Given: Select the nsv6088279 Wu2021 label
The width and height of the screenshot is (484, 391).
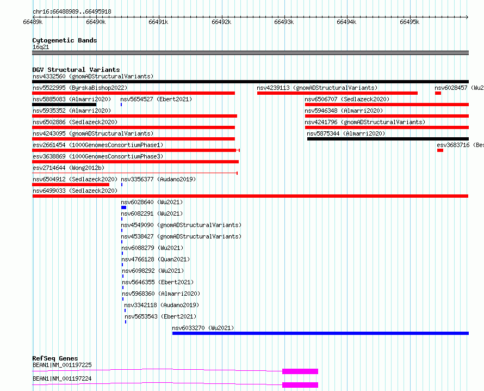Looking at the screenshot, I should pyautogui.click(x=152, y=248).
